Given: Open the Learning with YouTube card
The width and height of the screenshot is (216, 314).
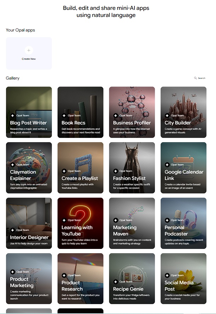Looking at the screenshot, I should (x=80, y=223).
